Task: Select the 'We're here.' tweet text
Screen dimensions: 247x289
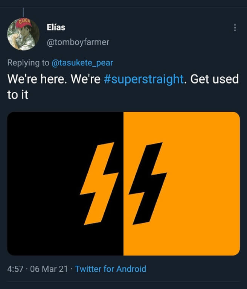Action: [x=37, y=79]
